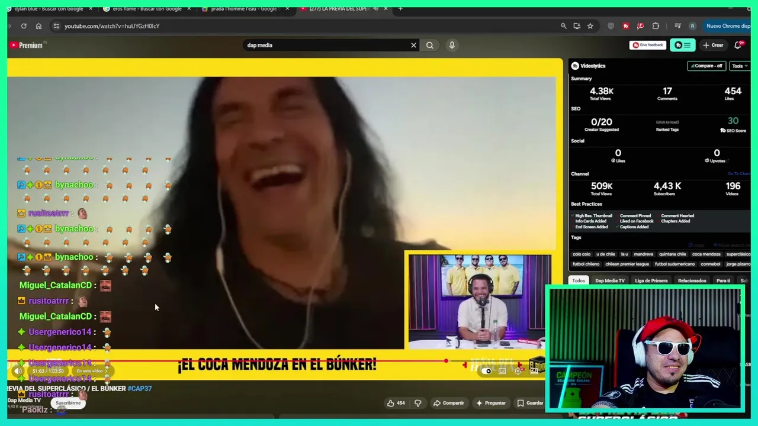Start voice search with the microphone
Viewport: 758px width, 426px height.
(x=452, y=45)
